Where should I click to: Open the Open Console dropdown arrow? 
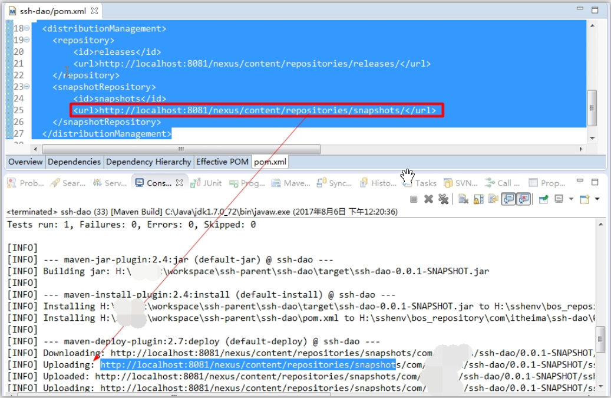tap(597, 199)
